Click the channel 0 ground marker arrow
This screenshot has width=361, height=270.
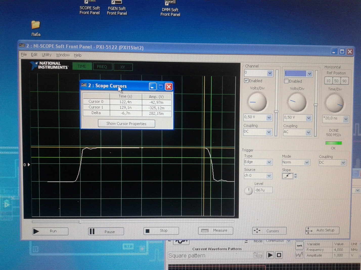(29, 165)
